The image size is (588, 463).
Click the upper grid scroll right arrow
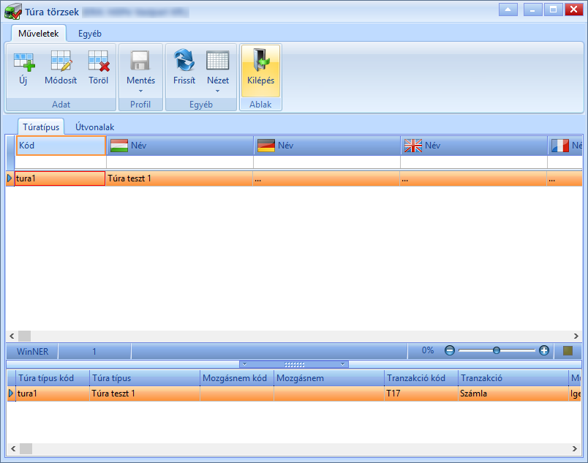pos(576,336)
